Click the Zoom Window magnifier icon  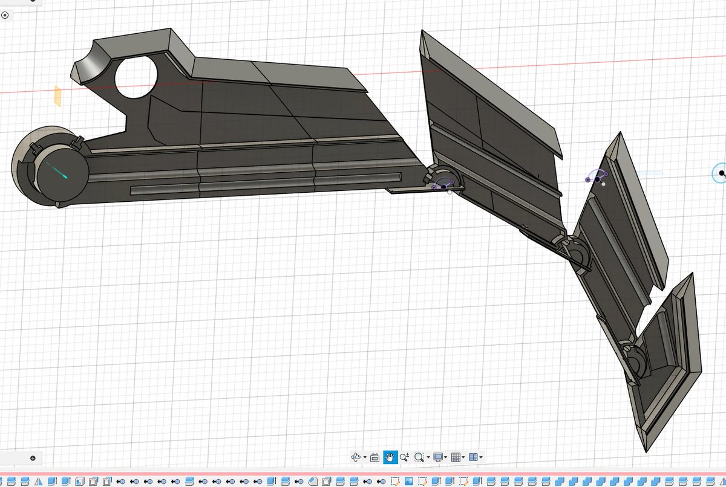coord(419,457)
